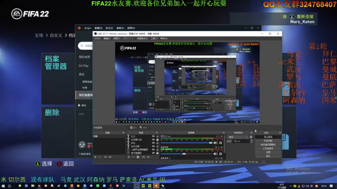Open desktop audio settings gear
The image size is (337, 189).
pyautogui.click(x=220, y=154)
